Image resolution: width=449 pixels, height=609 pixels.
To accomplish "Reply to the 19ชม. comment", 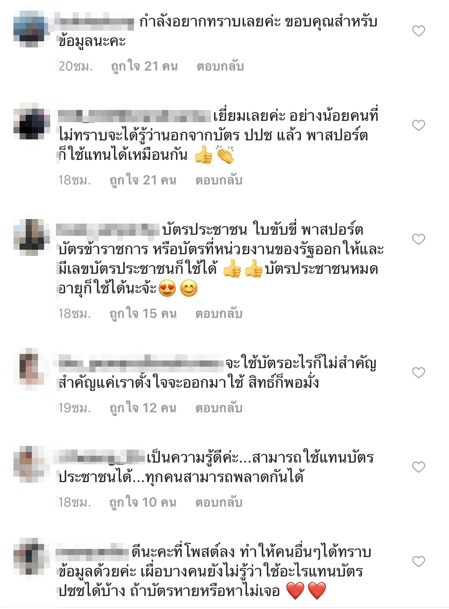I will click(219, 408).
